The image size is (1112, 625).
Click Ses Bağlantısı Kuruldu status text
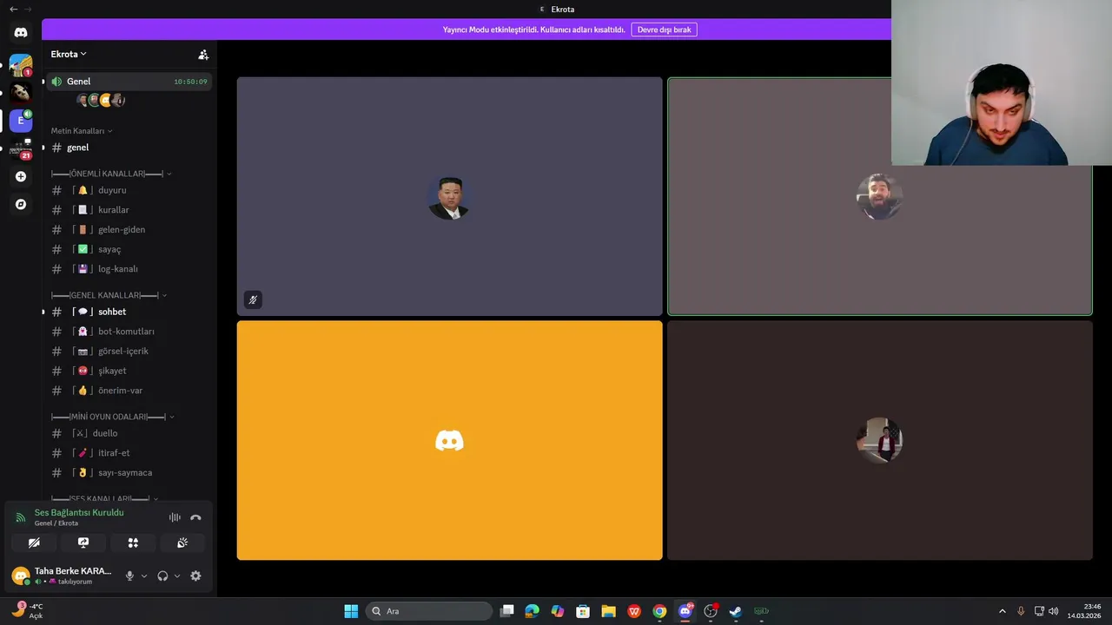click(79, 513)
